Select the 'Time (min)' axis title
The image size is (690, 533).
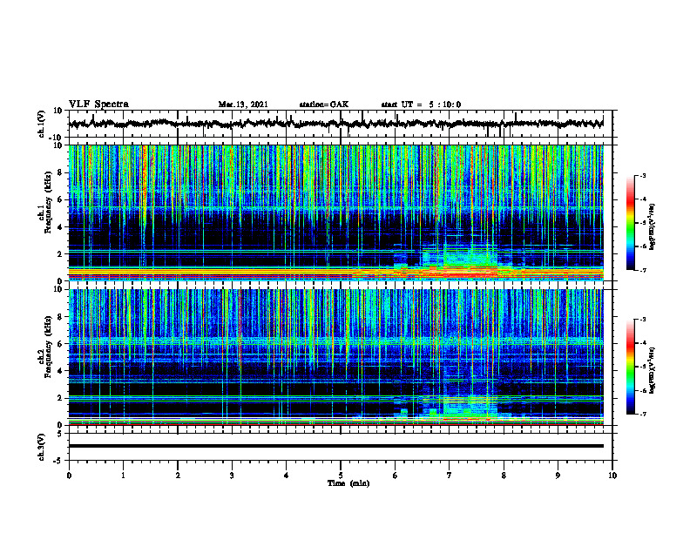coord(348,483)
